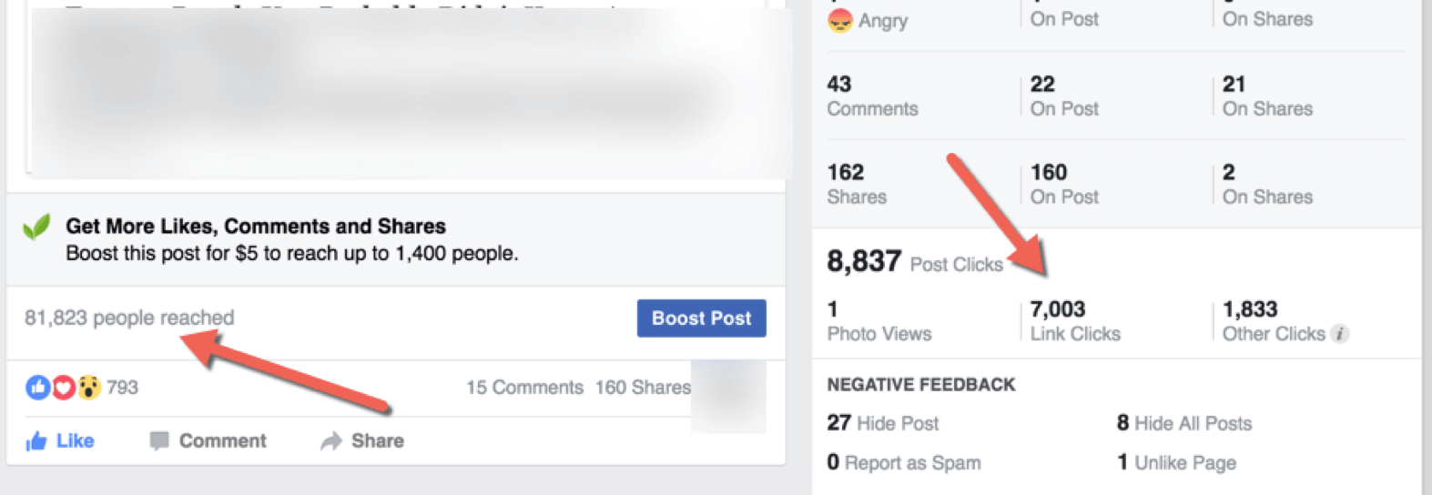
Task: Click the 793 reactions count
Action: click(122, 388)
